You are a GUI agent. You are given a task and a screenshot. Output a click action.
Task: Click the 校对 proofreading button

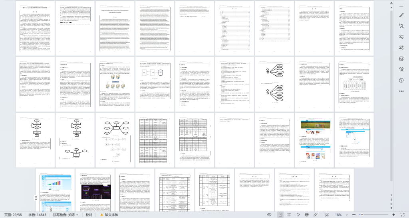[89, 215]
